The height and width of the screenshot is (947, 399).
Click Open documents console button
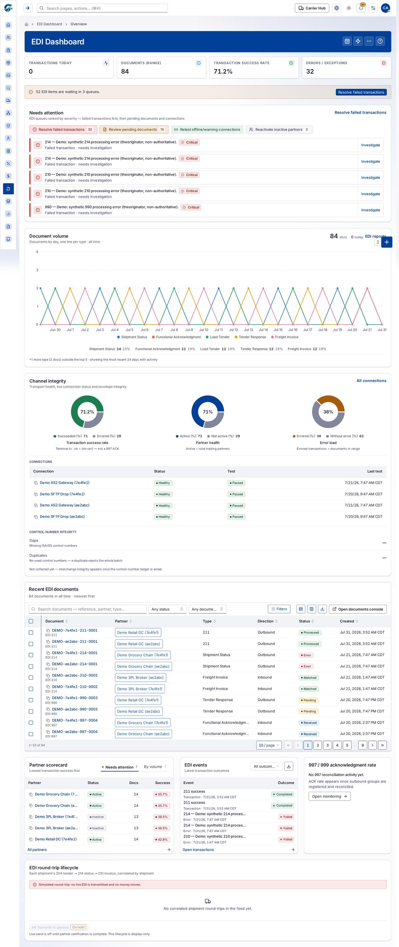pos(358,609)
